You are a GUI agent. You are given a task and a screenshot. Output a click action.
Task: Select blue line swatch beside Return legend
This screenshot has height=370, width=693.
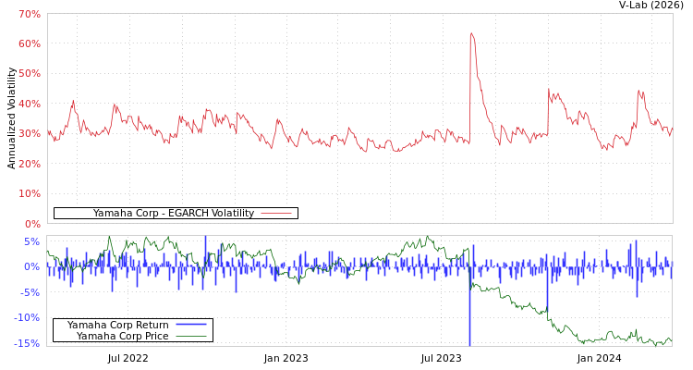[190, 325]
